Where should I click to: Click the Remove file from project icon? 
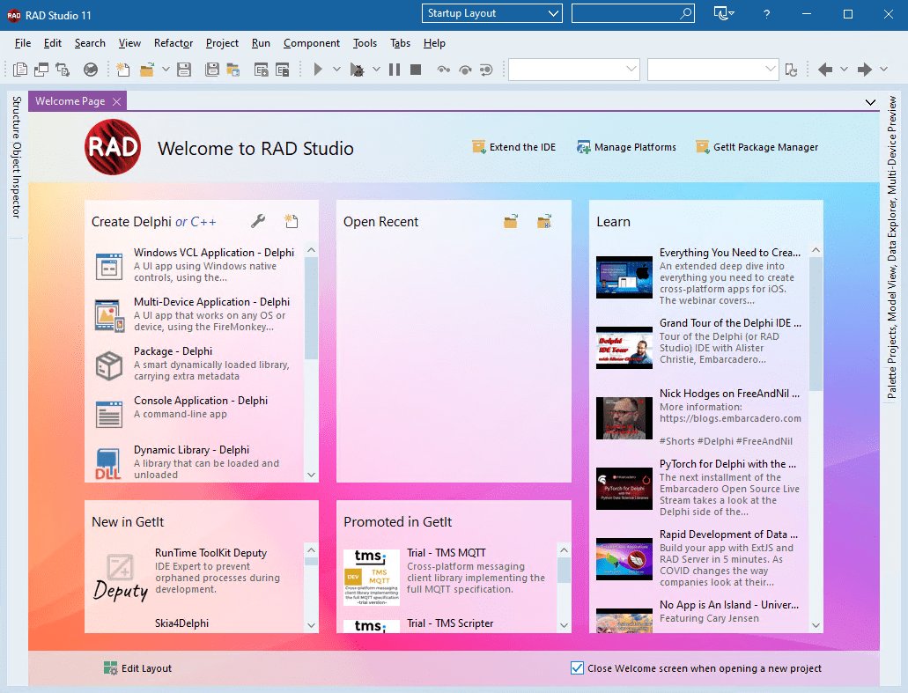pyautogui.click(x=283, y=70)
